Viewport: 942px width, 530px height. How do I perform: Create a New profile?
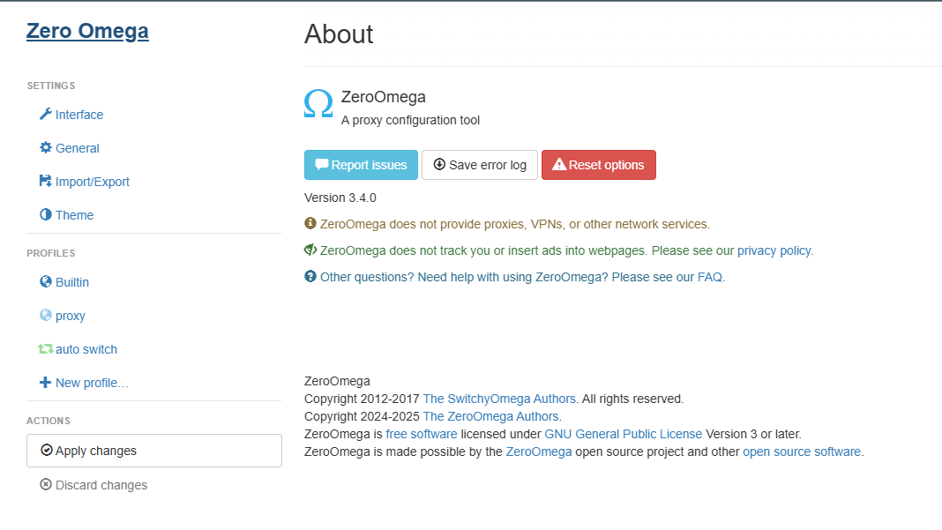92,383
